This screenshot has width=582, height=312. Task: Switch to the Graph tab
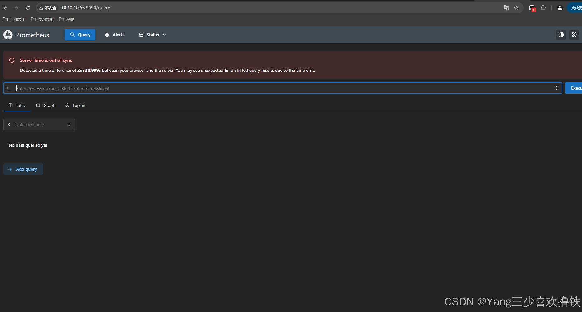(46, 105)
